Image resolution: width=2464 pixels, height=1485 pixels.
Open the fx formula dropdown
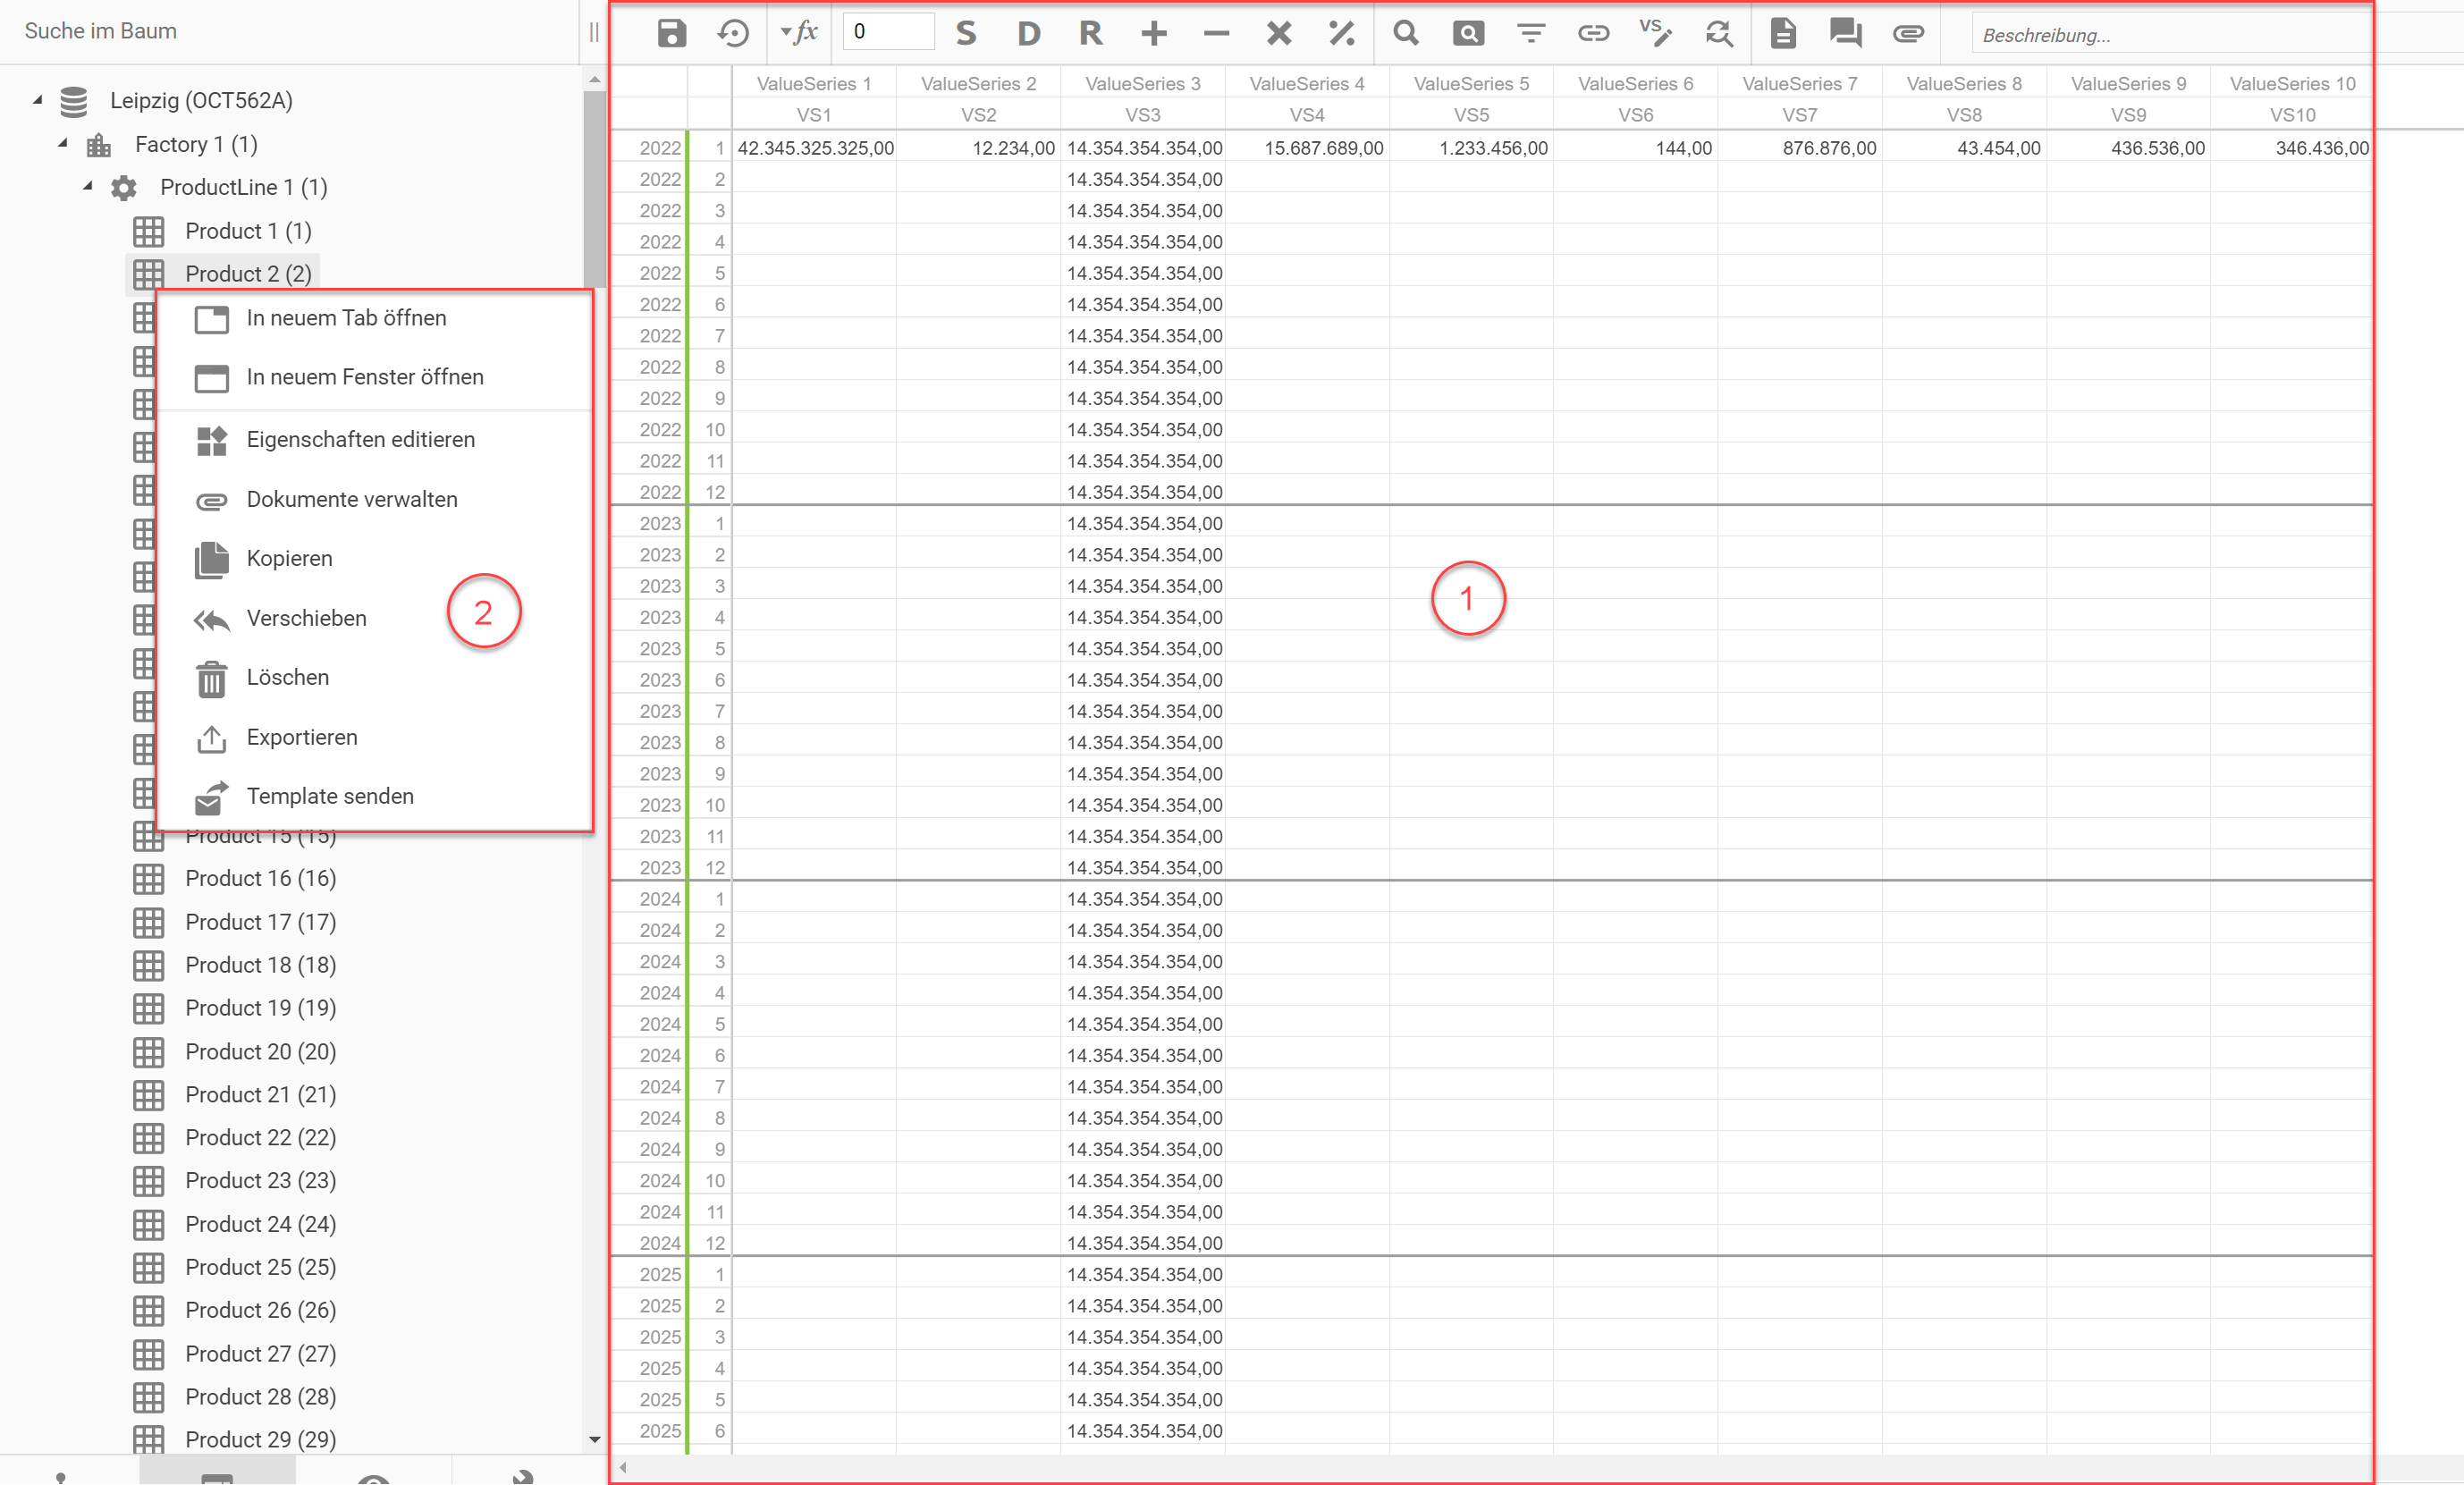798,33
